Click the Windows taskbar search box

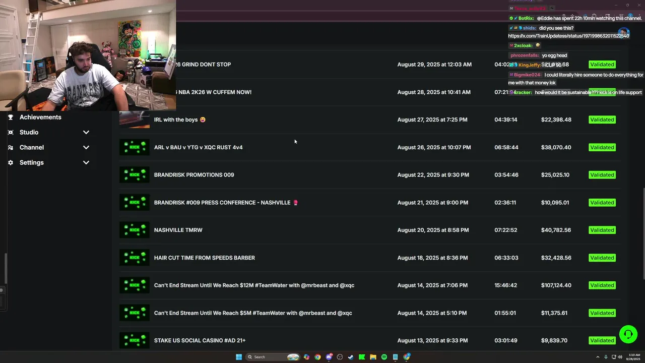(x=273, y=357)
